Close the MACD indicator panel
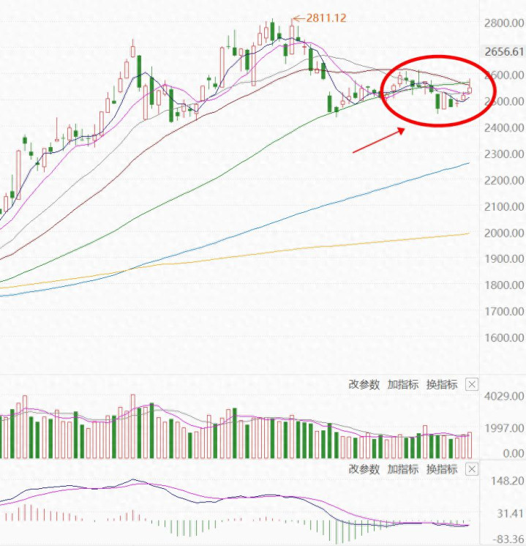 click(x=472, y=469)
